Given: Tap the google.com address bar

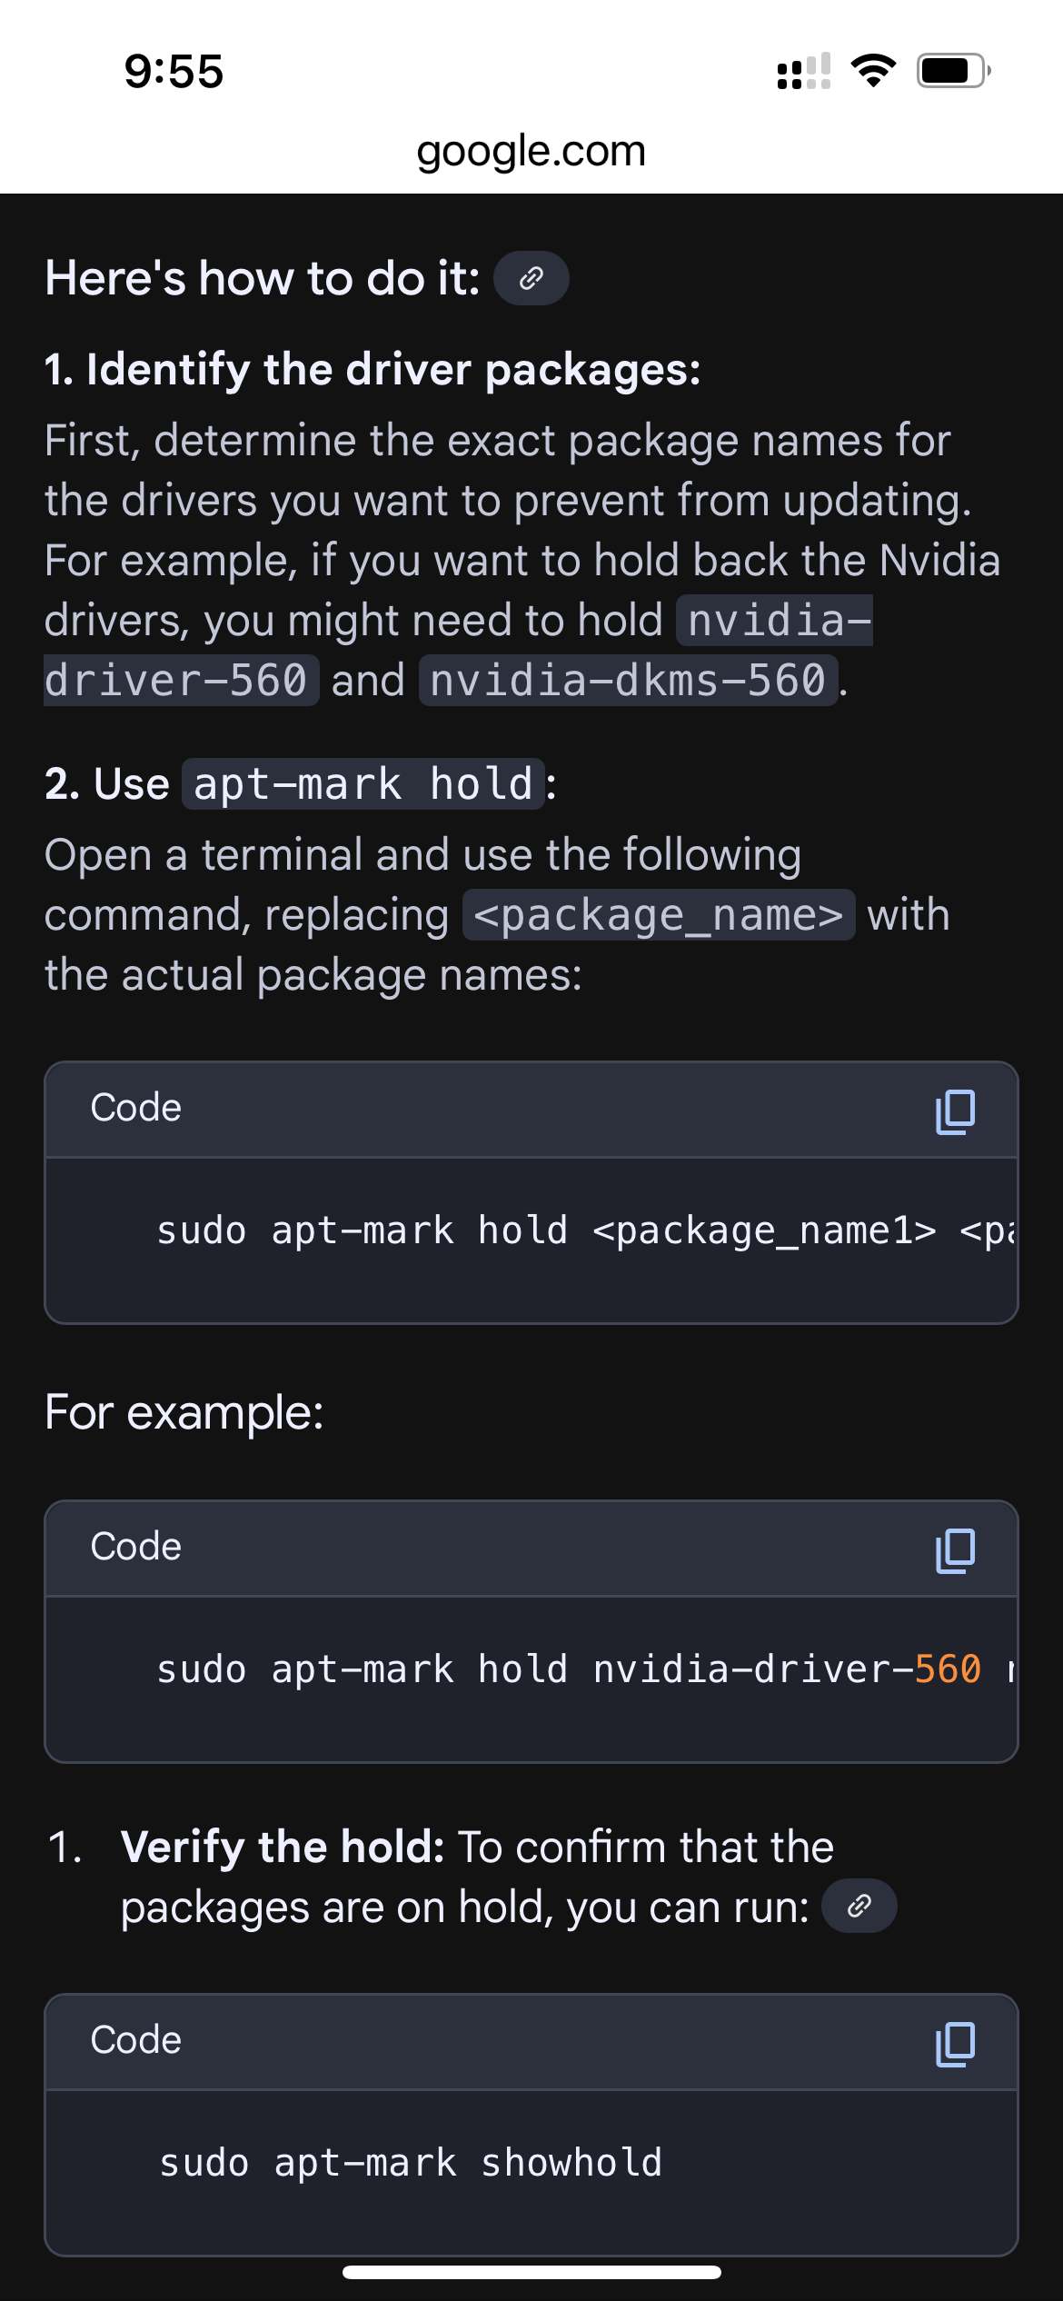Looking at the screenshot, I should pyautogui.click(x=531, y=151).
